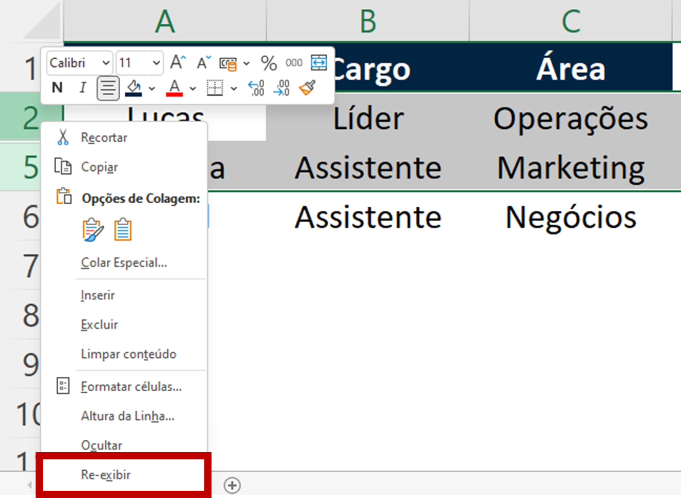Viewport: 681px width, 498px height.
Task: Click the Marketing cell
Action: coord(571,168)
